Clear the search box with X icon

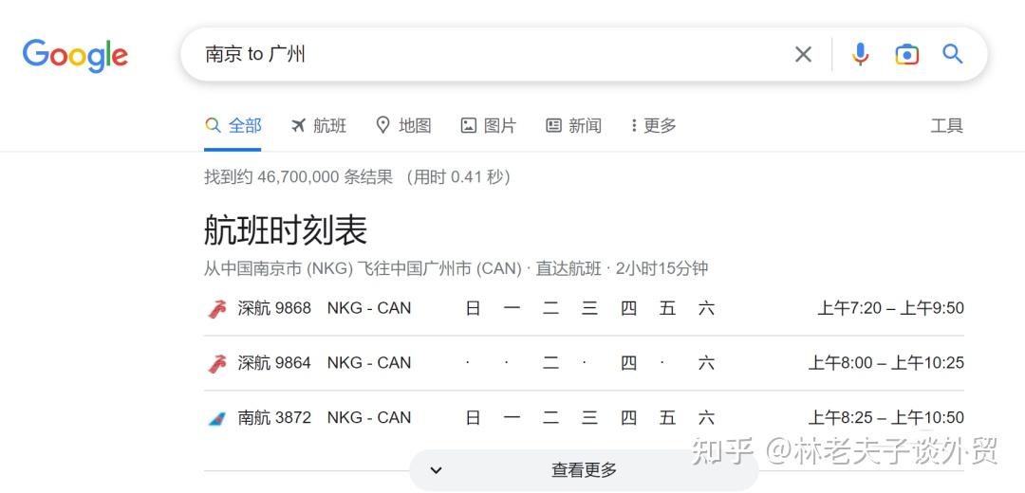tap(803, 54)
